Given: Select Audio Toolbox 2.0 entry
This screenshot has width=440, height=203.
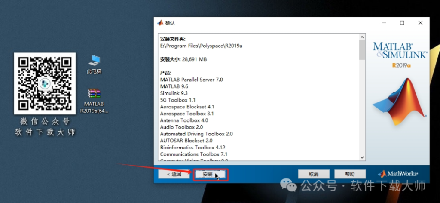Looking at the screenshot, I should coord(182,127).
